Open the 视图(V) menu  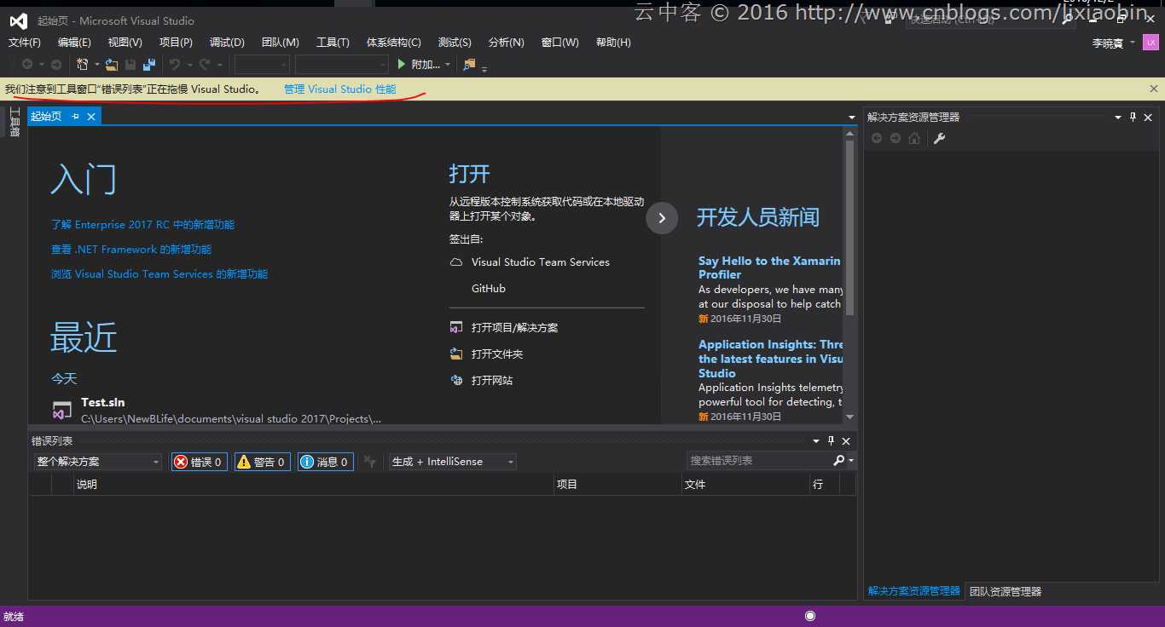[x=125, y=43]
